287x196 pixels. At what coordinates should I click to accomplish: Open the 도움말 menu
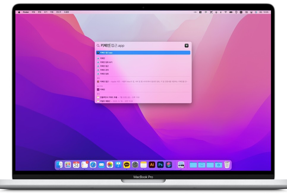66,12
